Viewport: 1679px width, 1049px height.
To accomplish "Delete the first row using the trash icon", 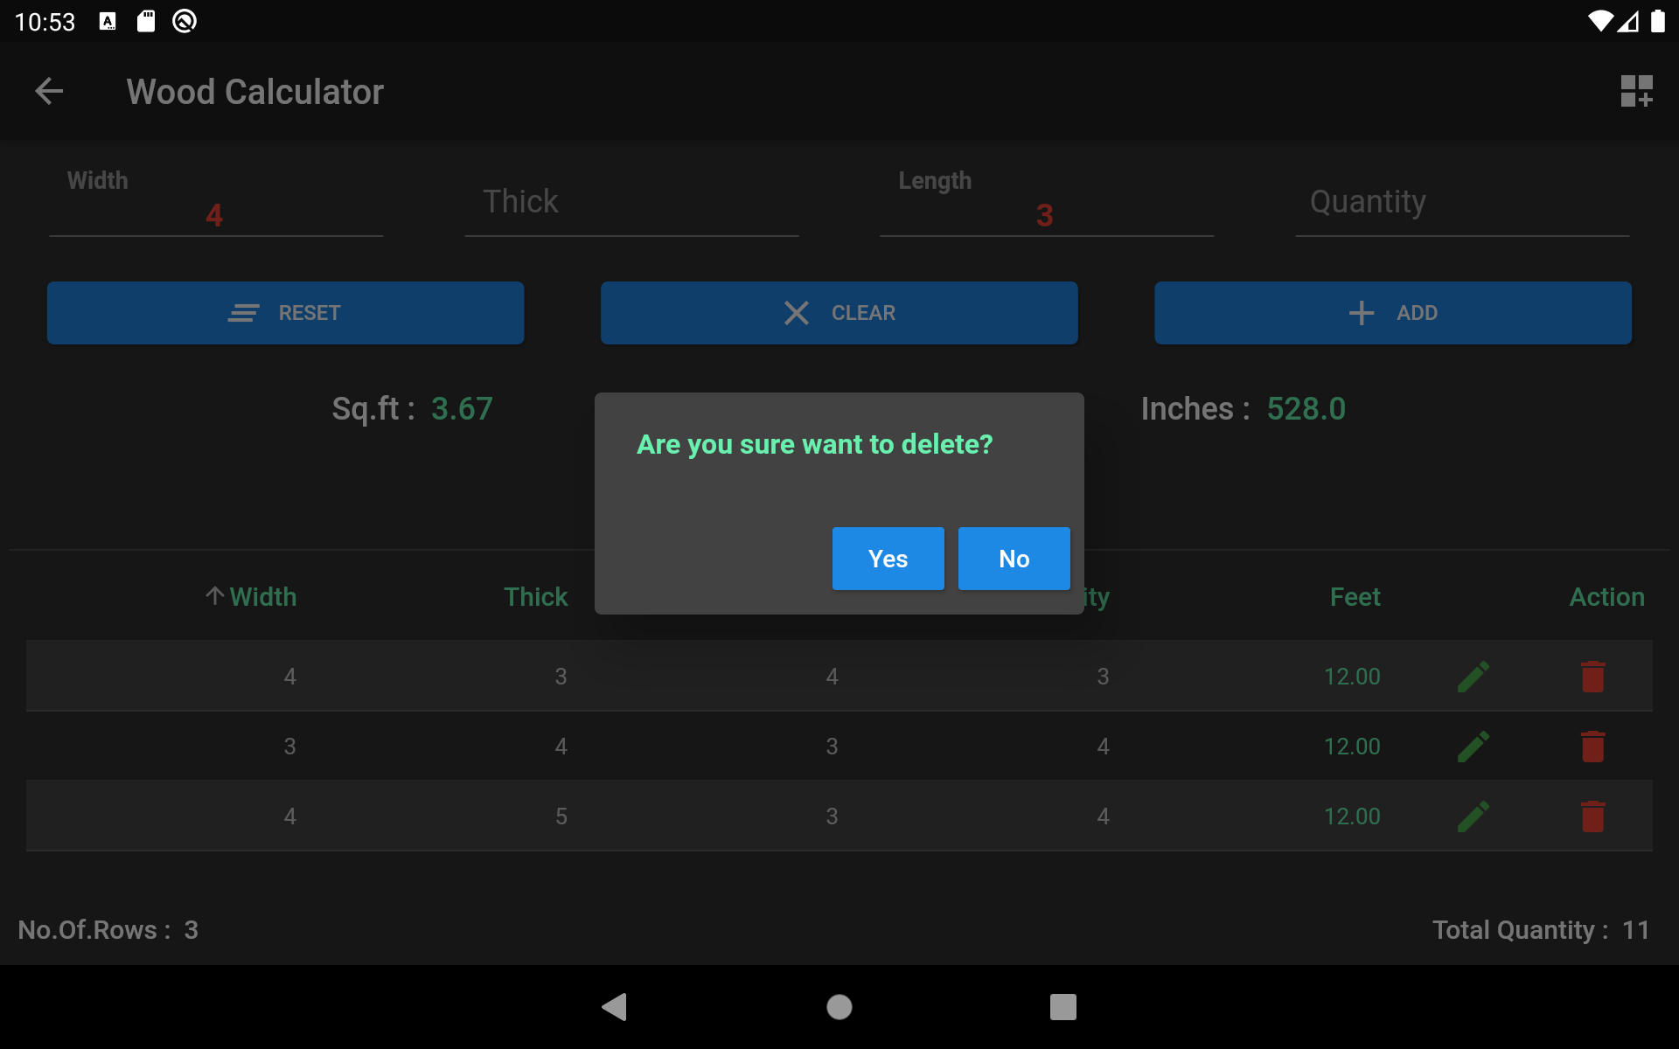I will click(x=1592, y=677).
